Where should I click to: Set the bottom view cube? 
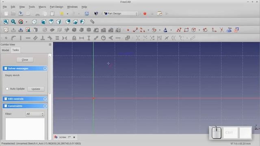pyautogui.click(x=75, y=21)
